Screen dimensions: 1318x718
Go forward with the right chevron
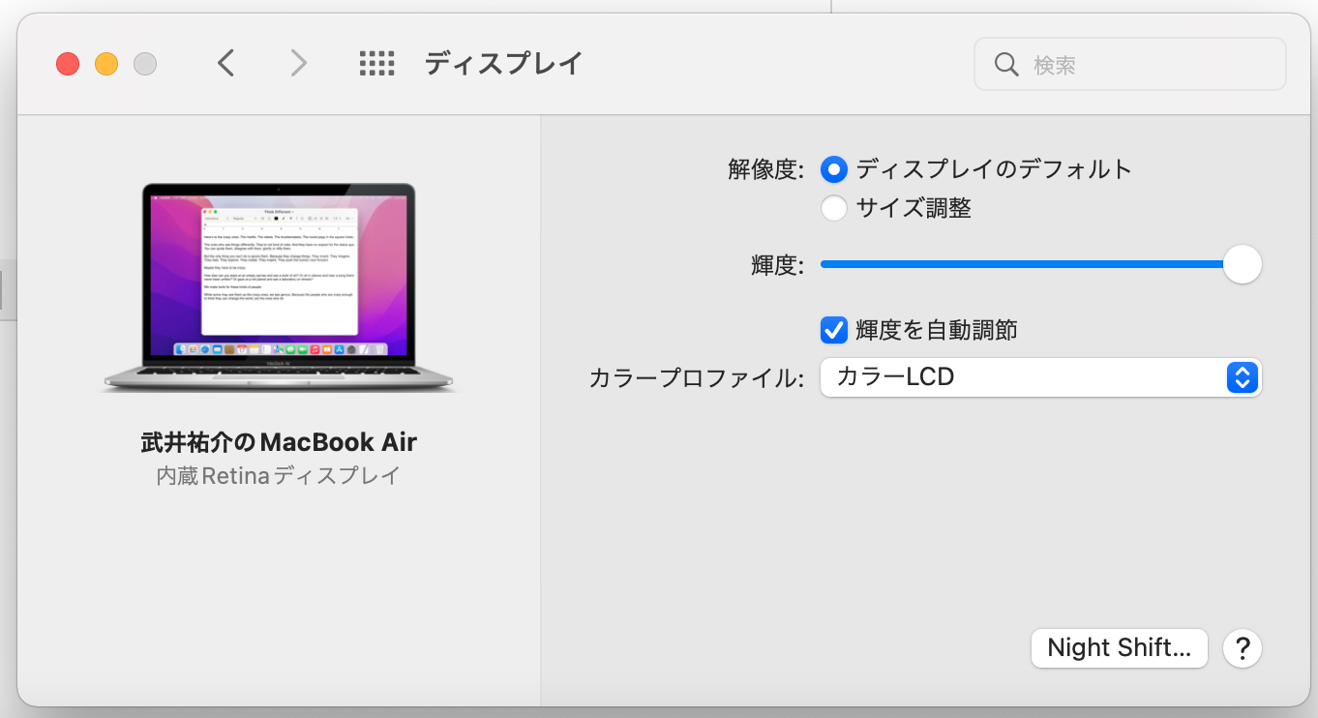coord(299,64)
